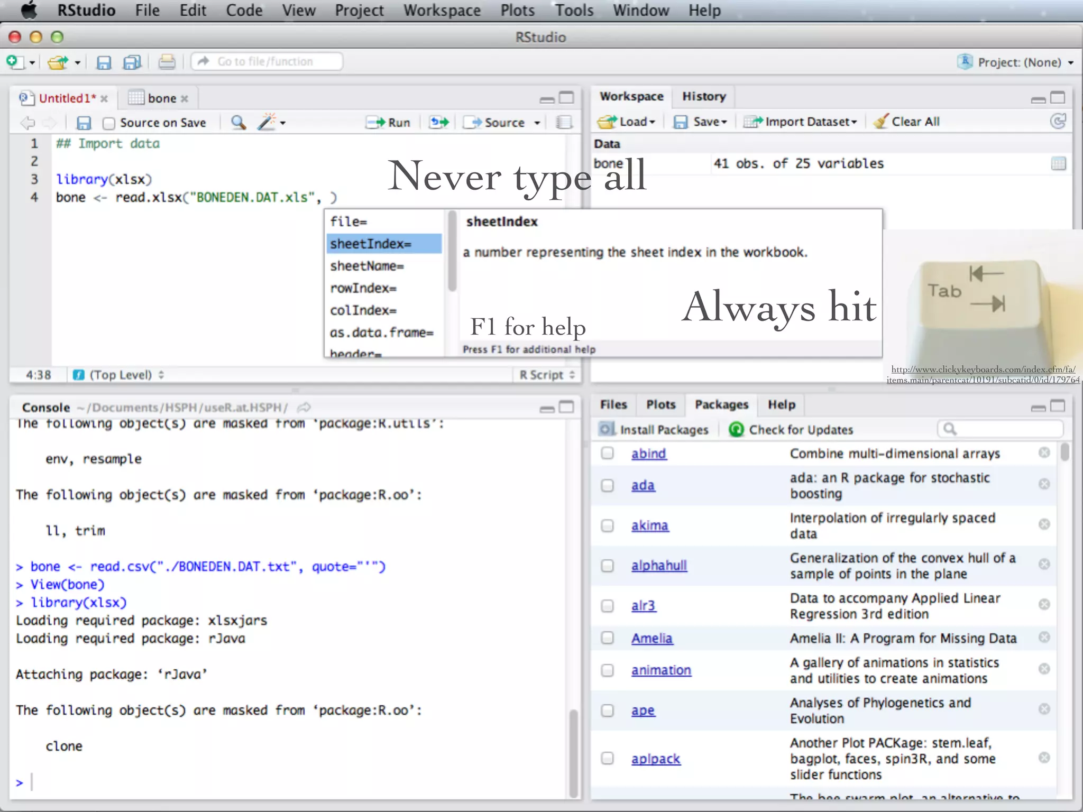This screenshot has width=1083, height=812.
Task: Check the Amelia package checkbox
Action: [x=607, y=638]
